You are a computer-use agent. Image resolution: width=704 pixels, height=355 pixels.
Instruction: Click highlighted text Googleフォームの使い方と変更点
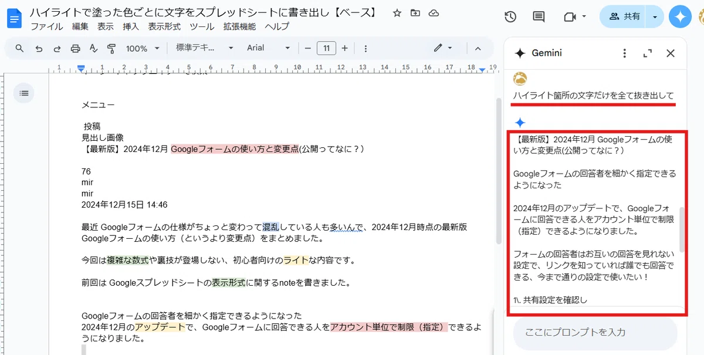point(235,149)
